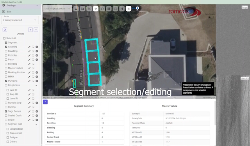250x146 pixels.
Task: Click the select-area icon for Macro Texture
Action: pos(33,68)
